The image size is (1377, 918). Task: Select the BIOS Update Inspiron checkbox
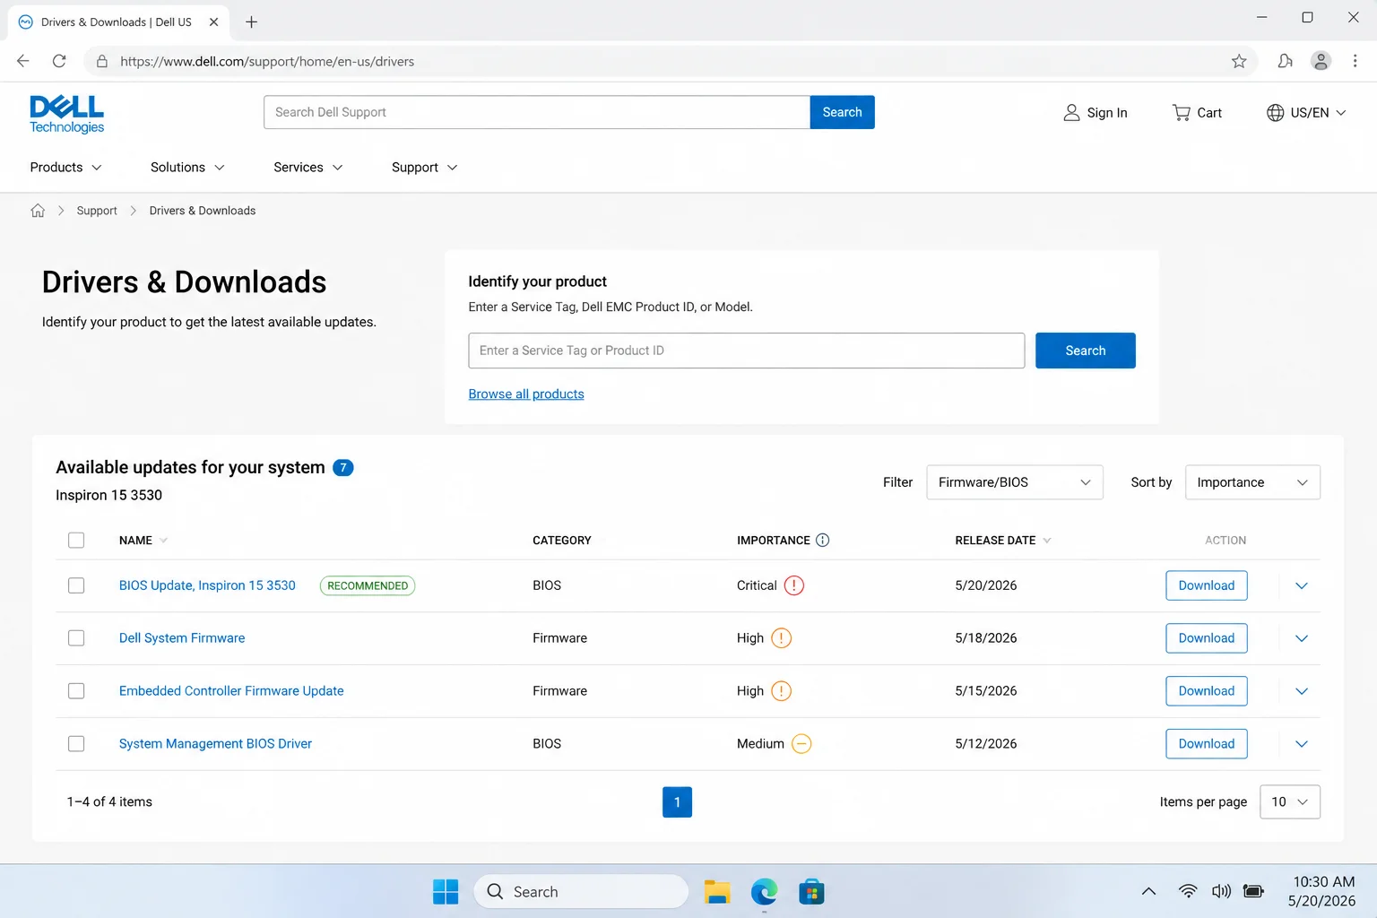(76, 585)
